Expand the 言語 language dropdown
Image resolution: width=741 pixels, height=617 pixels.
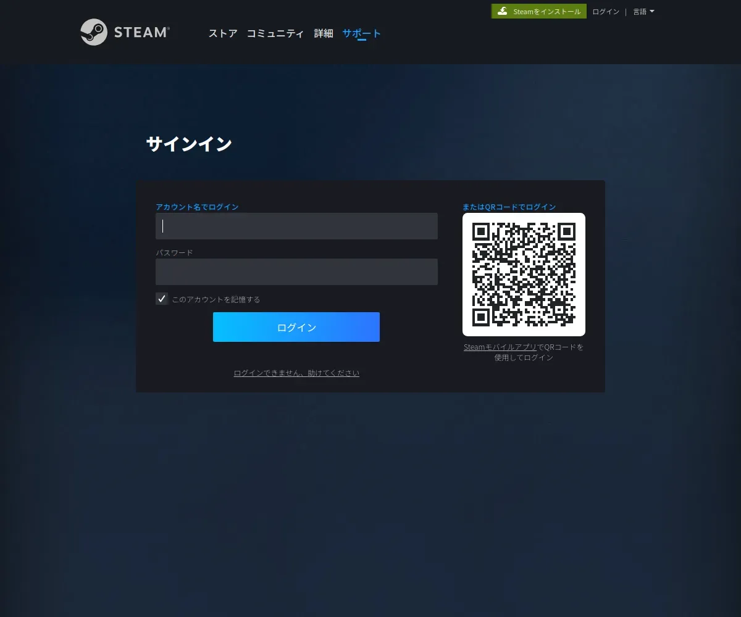coord(643,12)
